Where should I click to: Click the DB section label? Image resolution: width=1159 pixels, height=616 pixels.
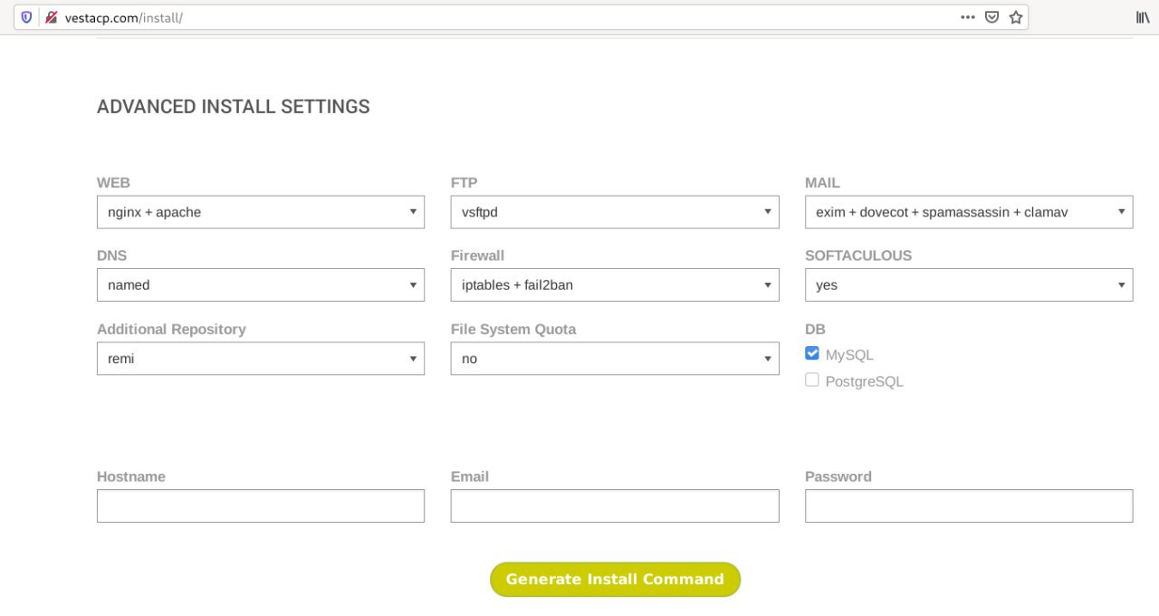[x=815, y=329]
